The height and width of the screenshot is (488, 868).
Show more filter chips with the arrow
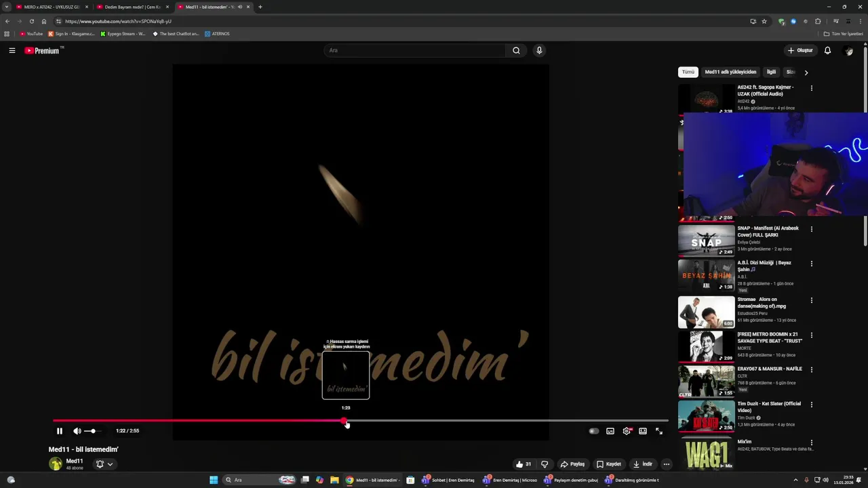(x=806, y=72)
